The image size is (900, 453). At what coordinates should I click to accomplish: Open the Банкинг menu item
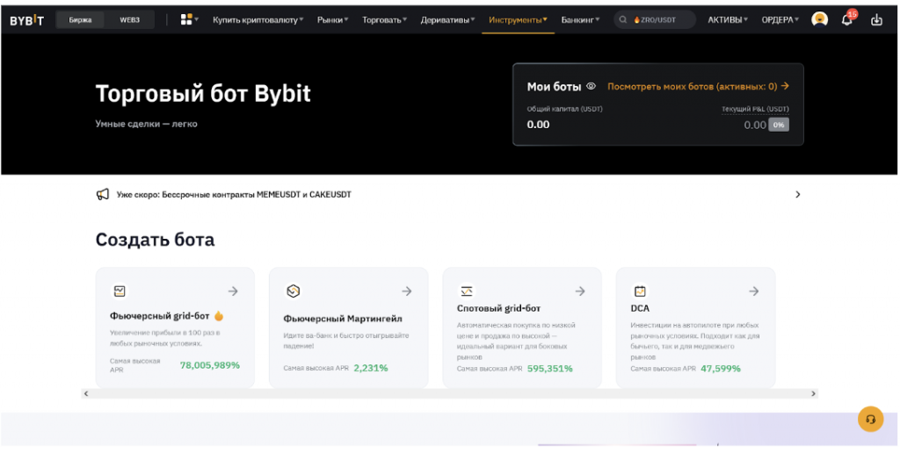click(580, 19)
